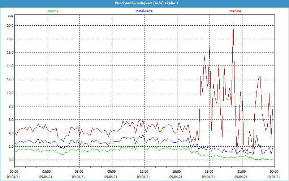This screenshot has height=181, width=289.
Task: Click the 09.04.21 date beneath 21:00
Action: pos(241,177)
